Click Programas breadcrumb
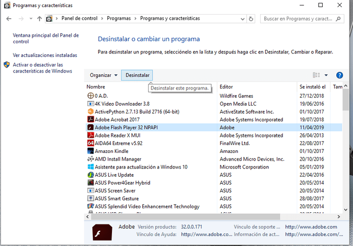The width and height of the screenshot is (353, 246). (119, 19)
